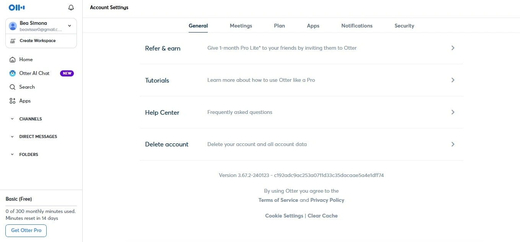Image resolution: width=520 pixels, height=242 pixels.
Task: Click the version number text
Action: [x=301, y=175]
